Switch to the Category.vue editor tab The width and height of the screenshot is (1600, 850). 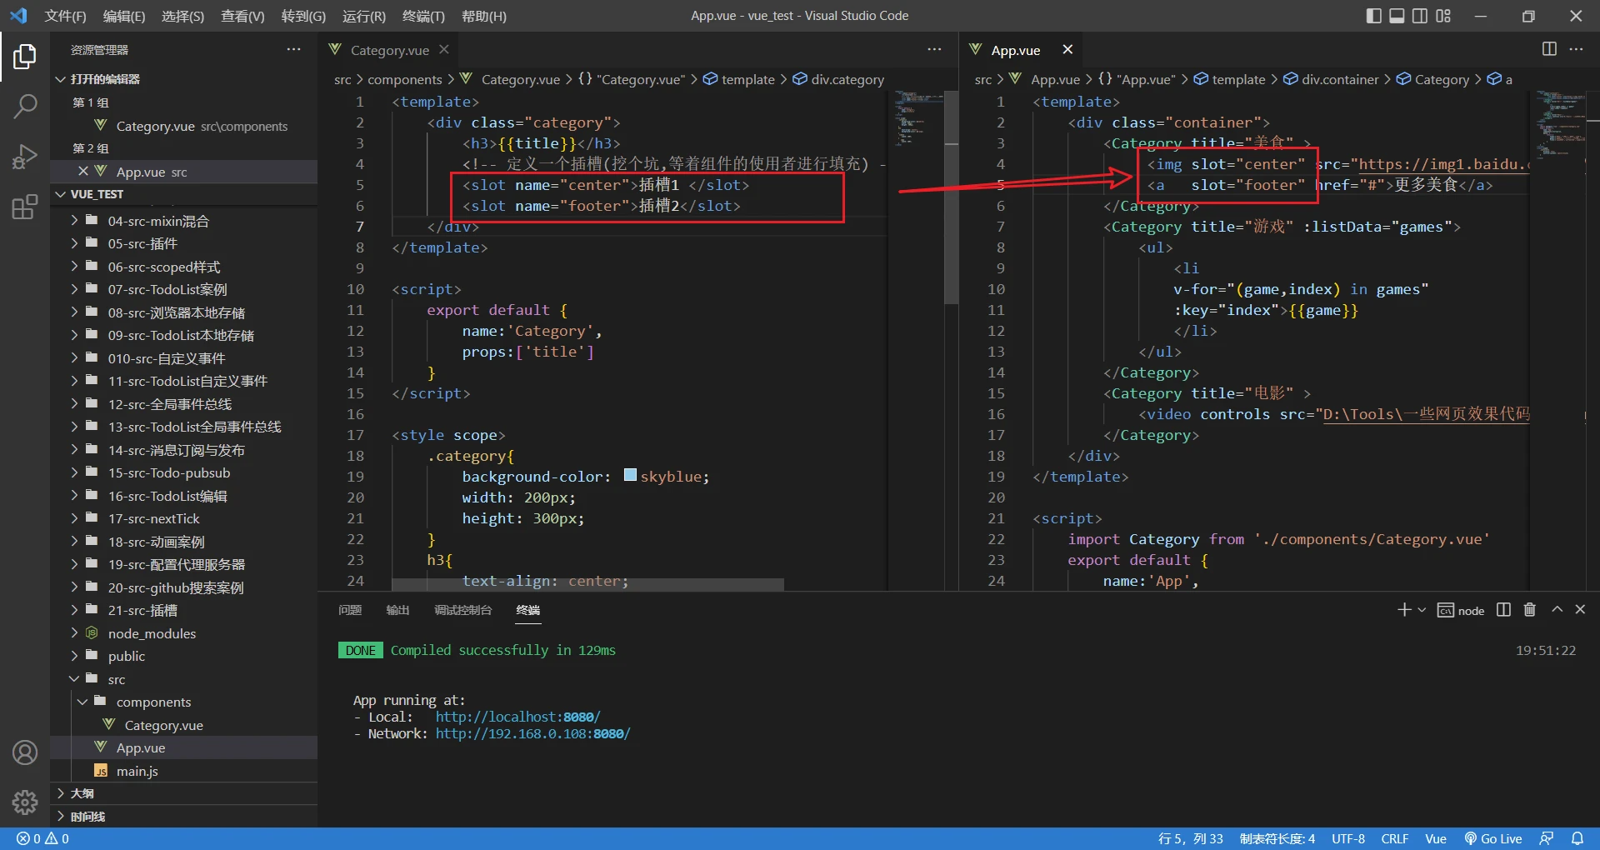389,50
